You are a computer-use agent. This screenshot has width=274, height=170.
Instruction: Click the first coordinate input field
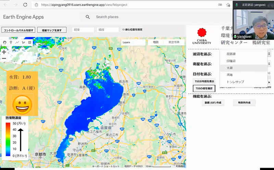(83, 30)
